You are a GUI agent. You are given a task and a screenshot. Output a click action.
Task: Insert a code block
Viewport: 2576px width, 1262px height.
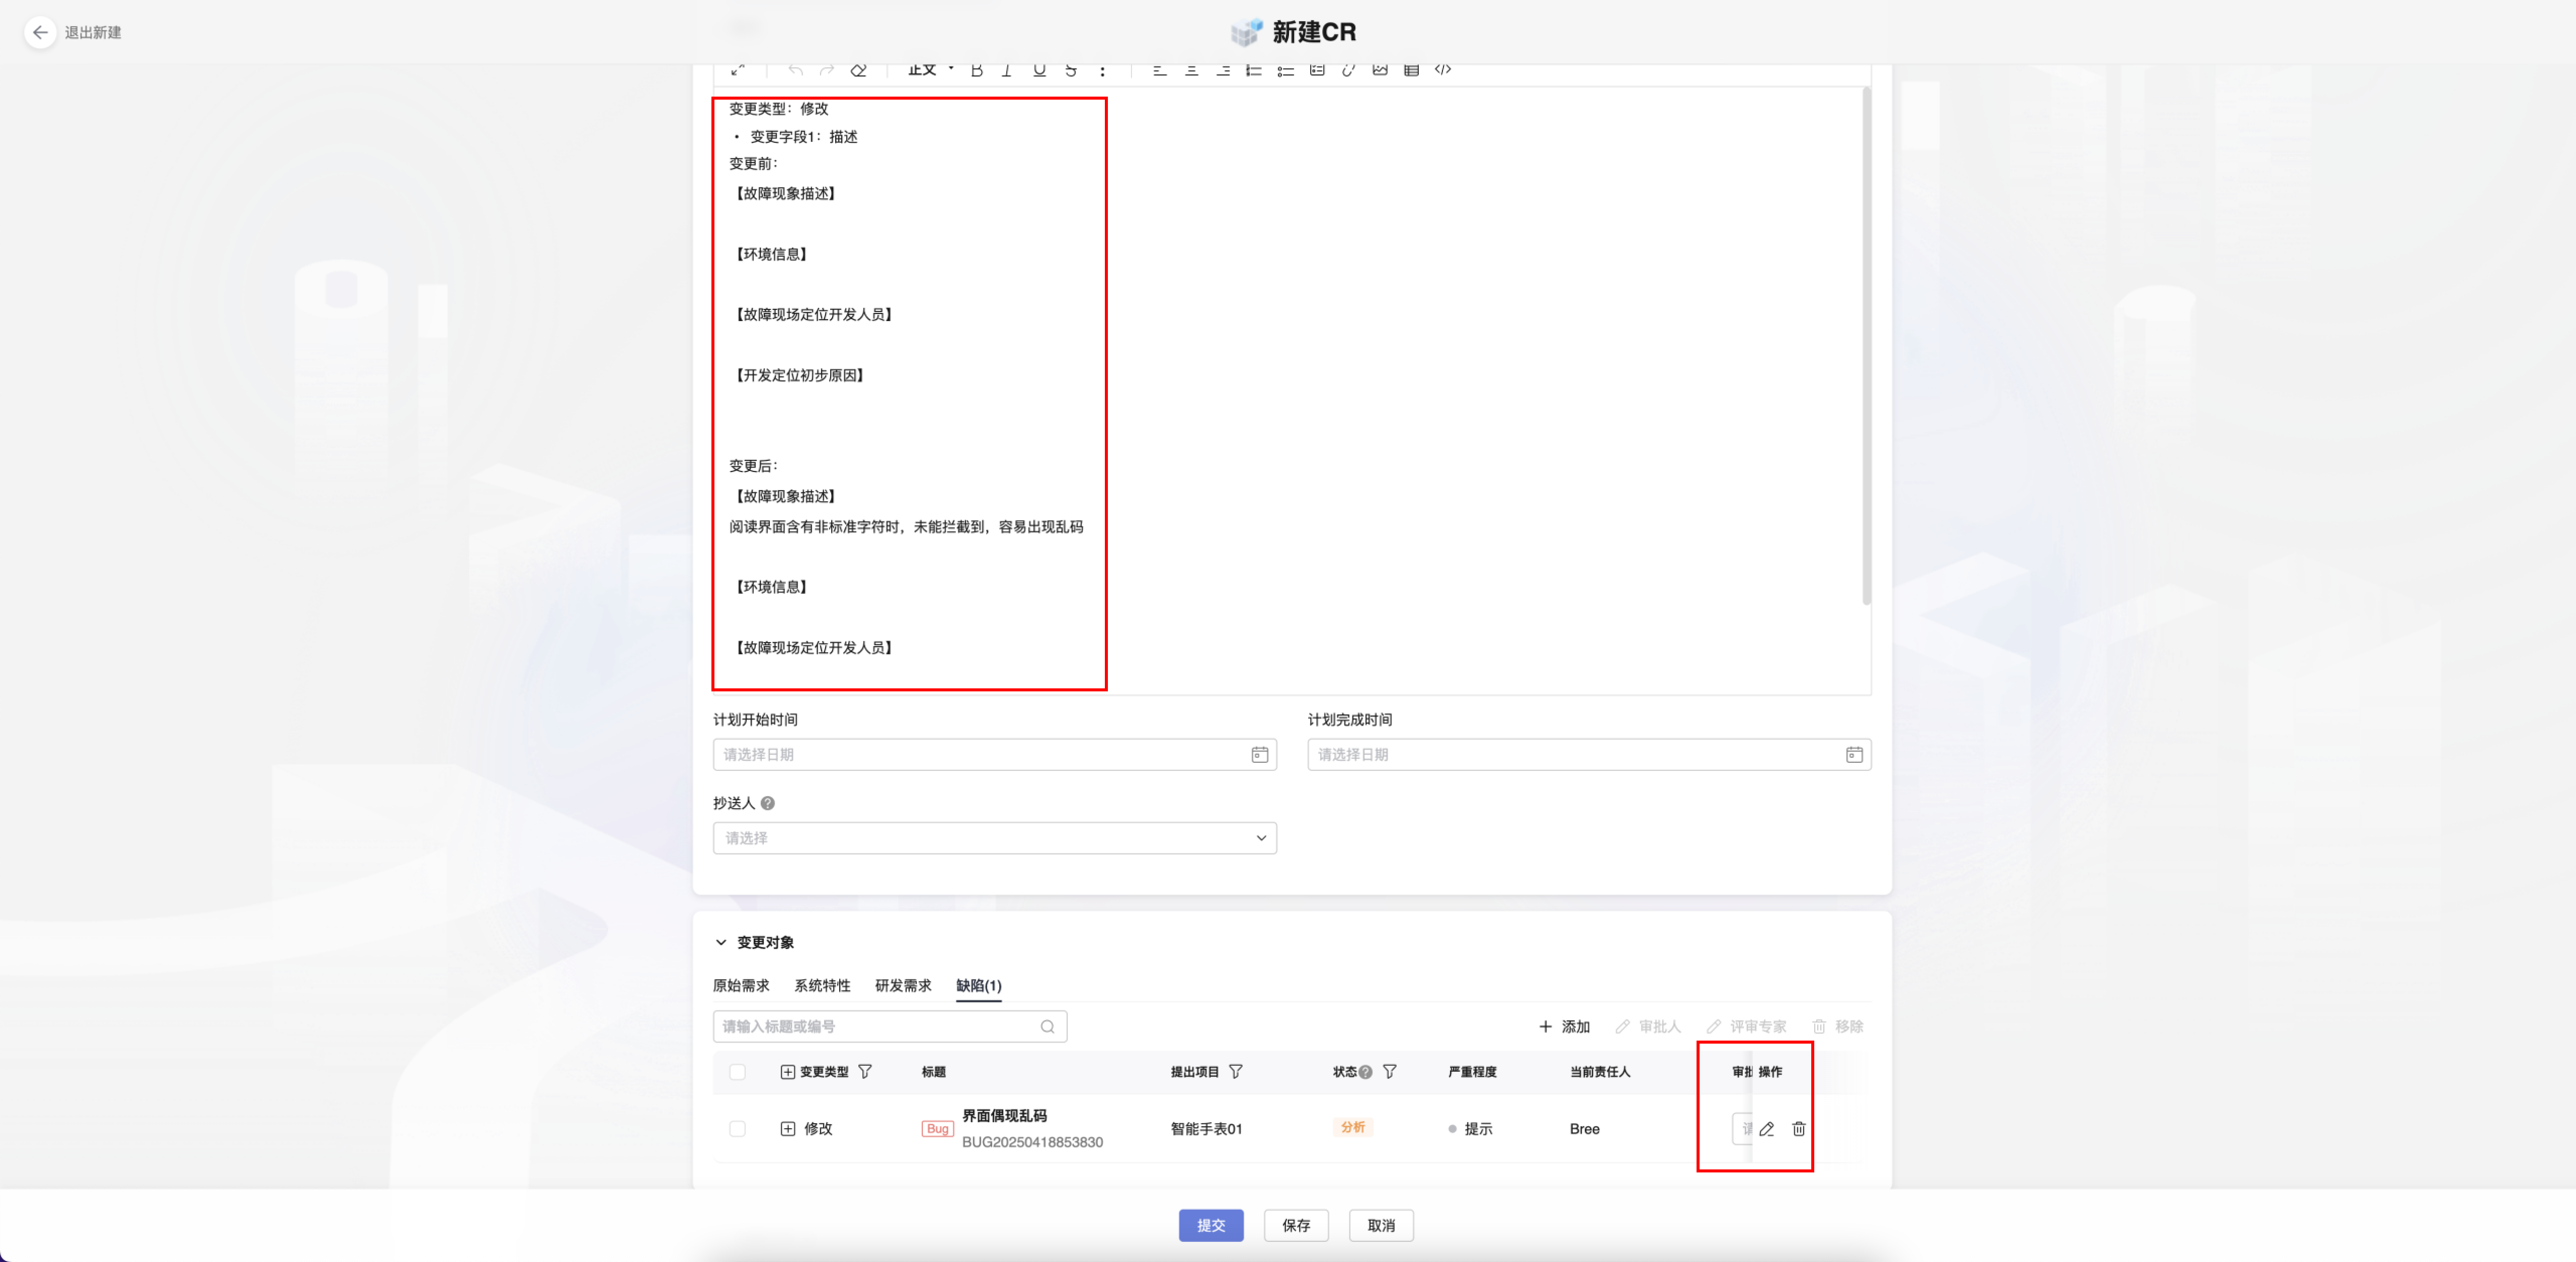coord(1442,70)
